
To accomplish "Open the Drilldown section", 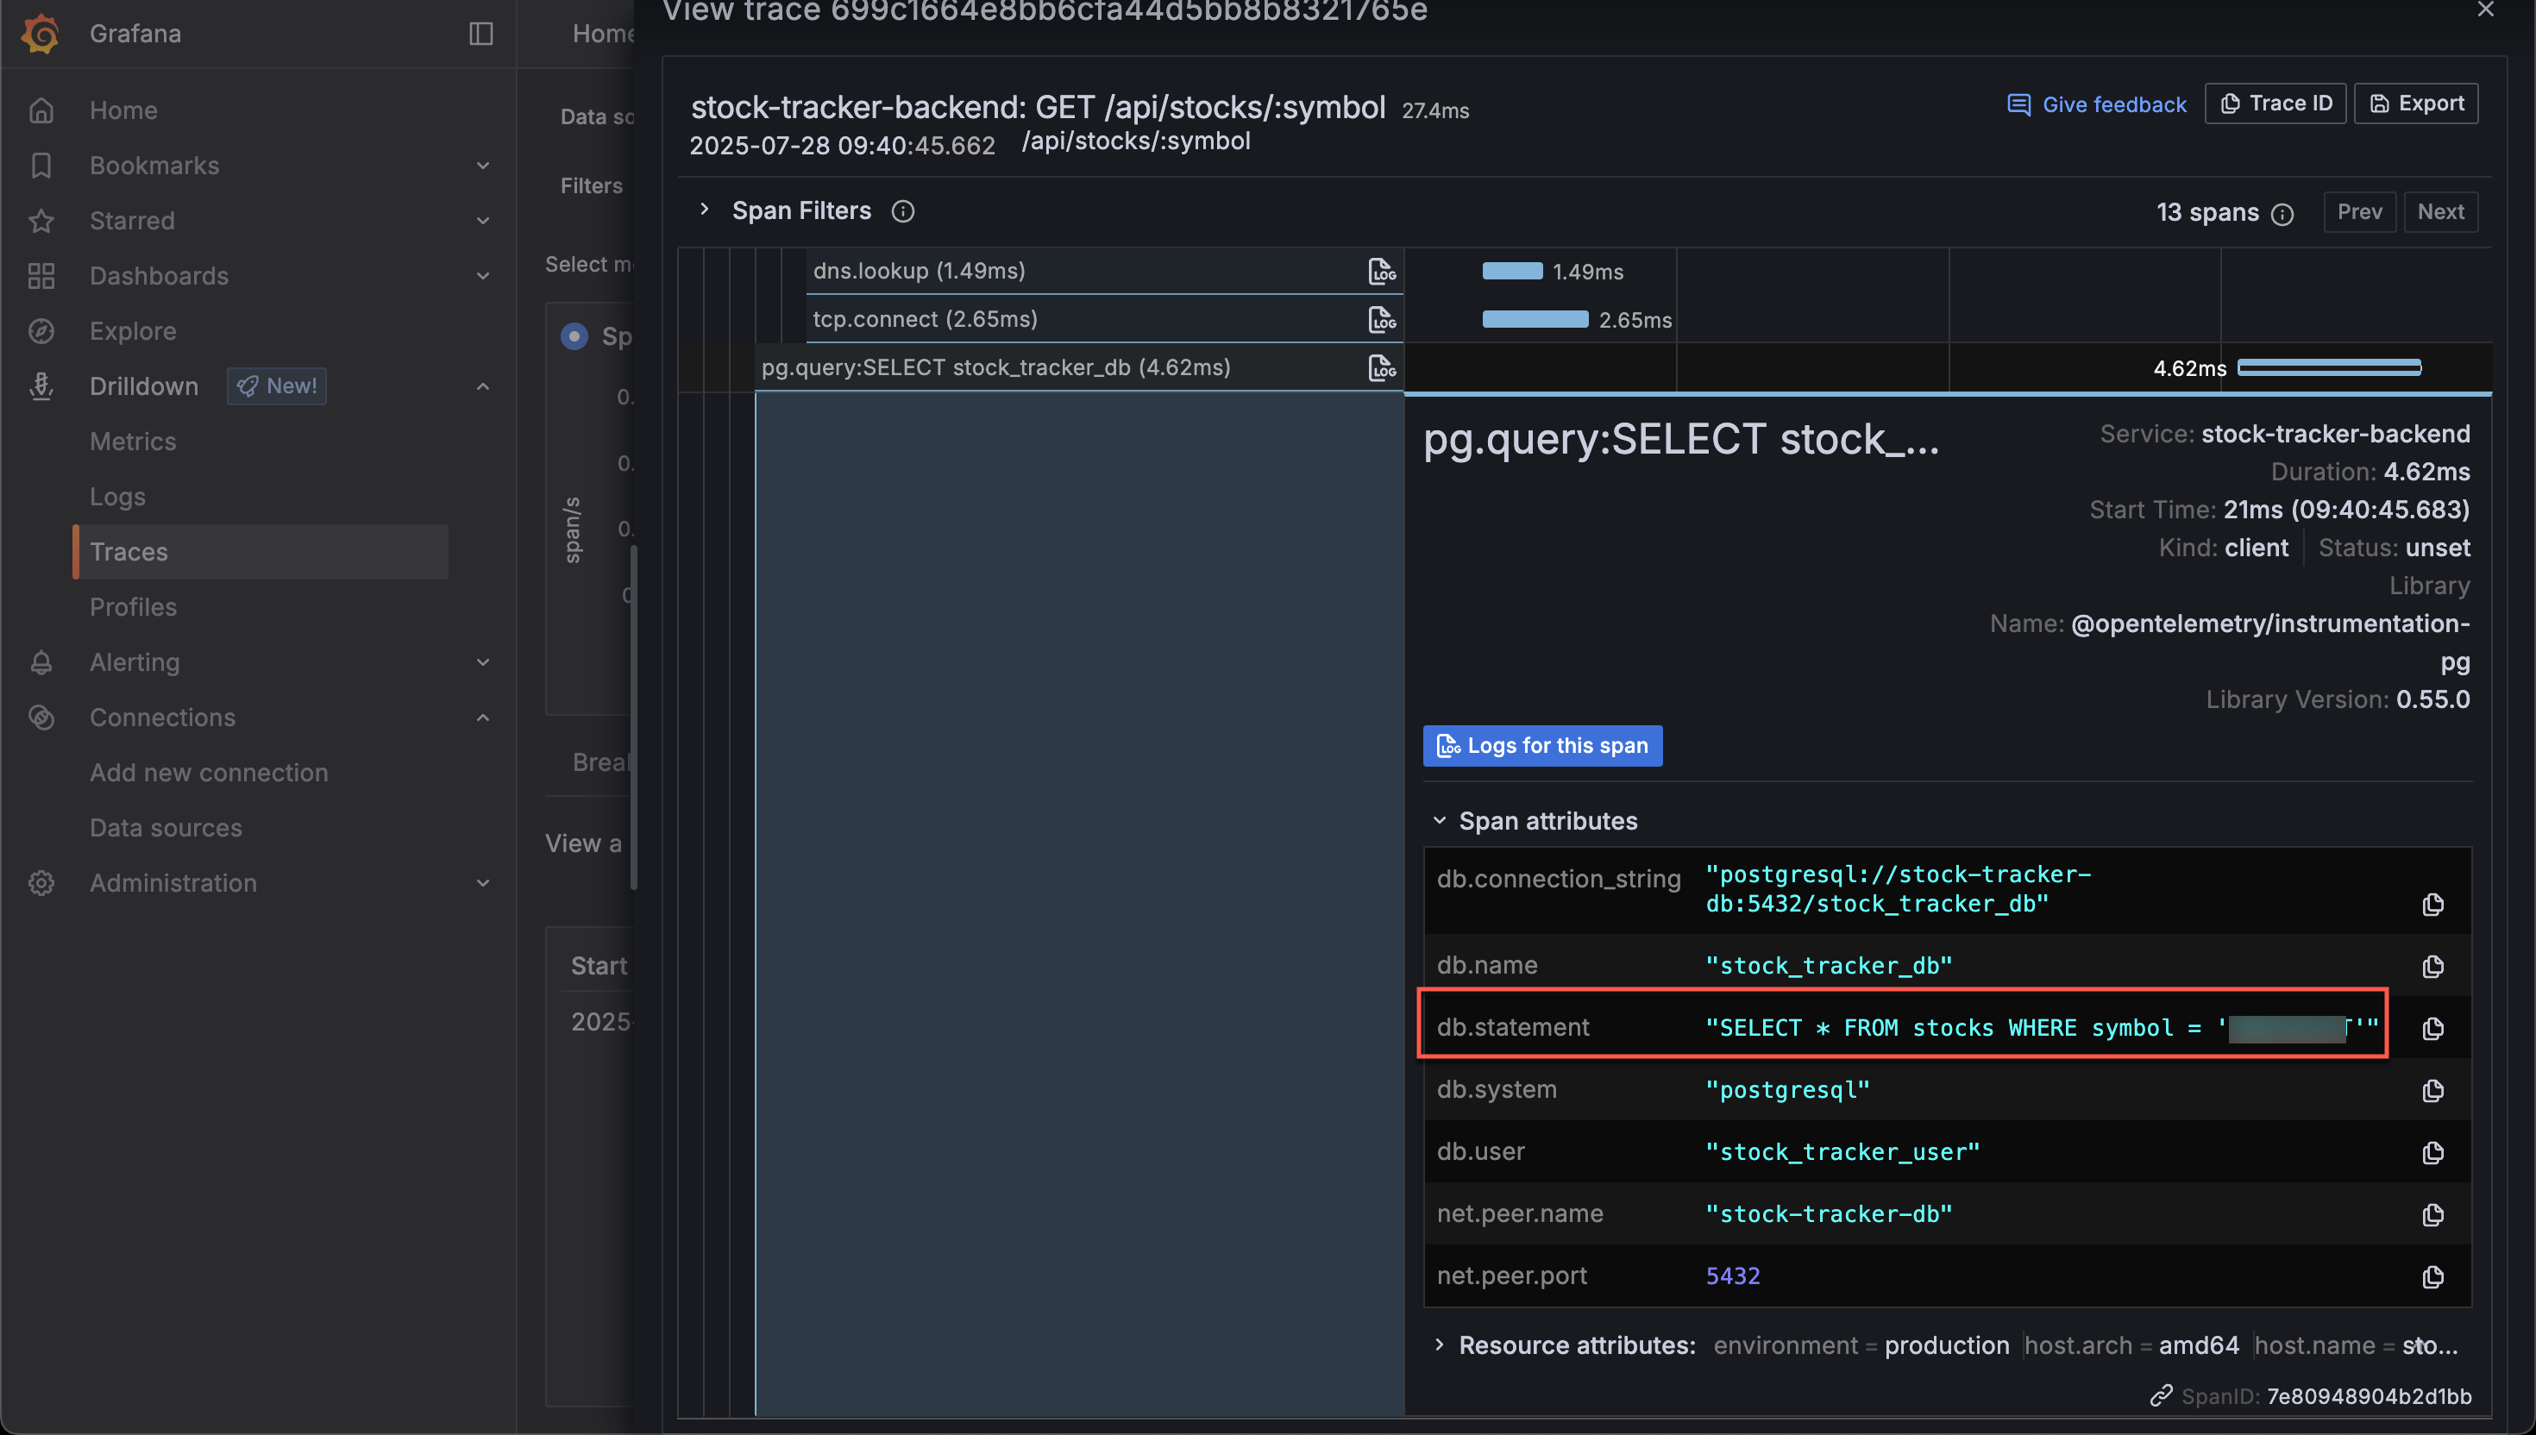I will [x=144, y=386].
